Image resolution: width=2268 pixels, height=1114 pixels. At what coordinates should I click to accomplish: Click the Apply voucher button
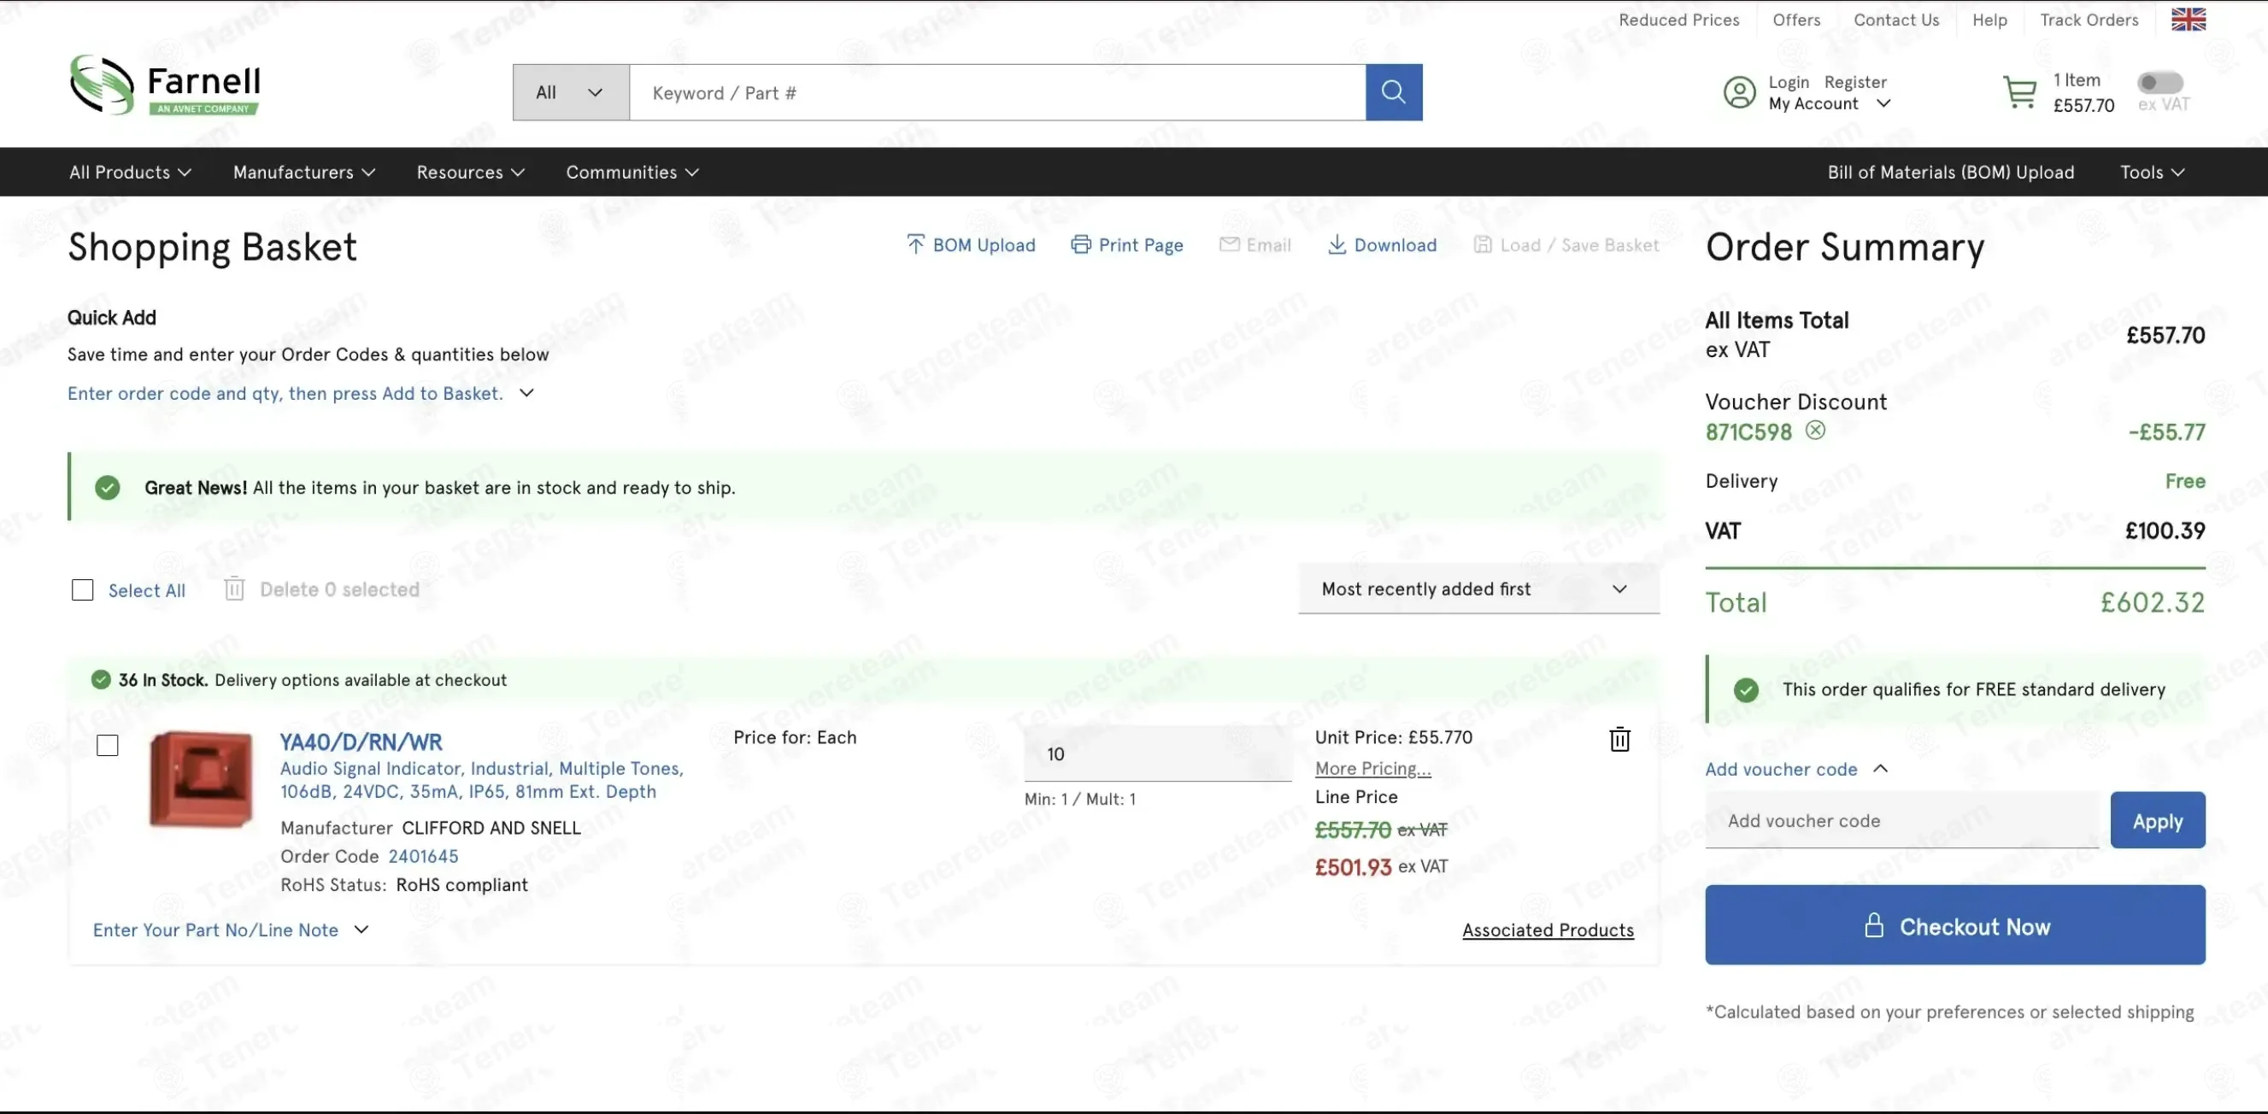[x=2157, y=820]
